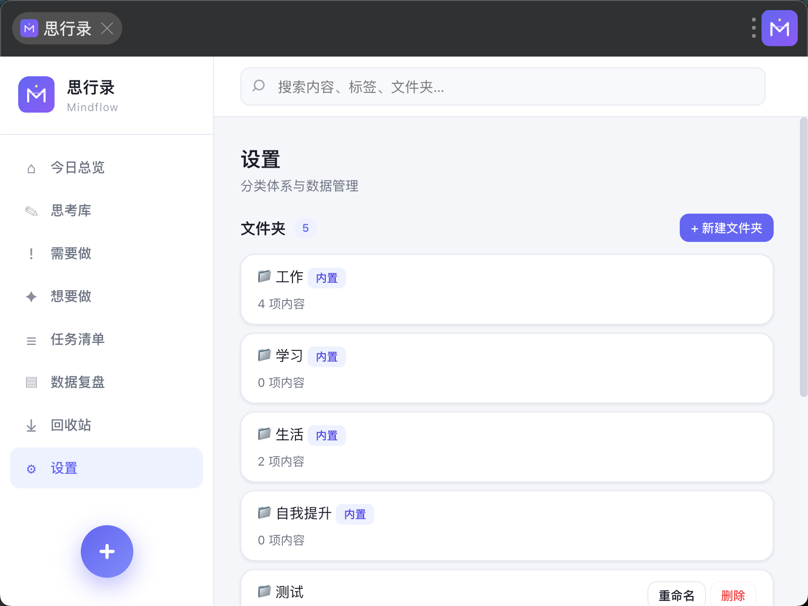Click the 内置 badge next to 工作
The image size is (808, 606).
click(327, 278)
